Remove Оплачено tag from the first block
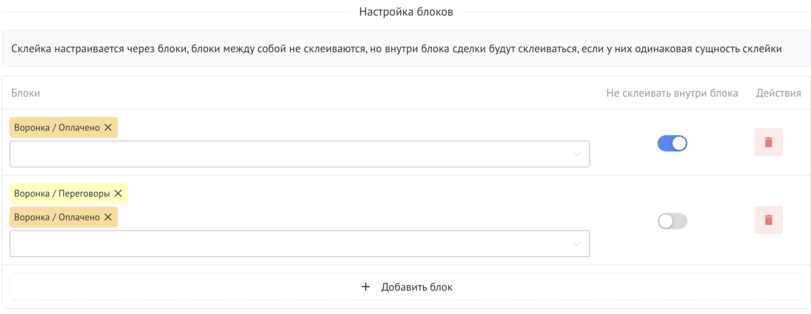 [x=108, y=128]
